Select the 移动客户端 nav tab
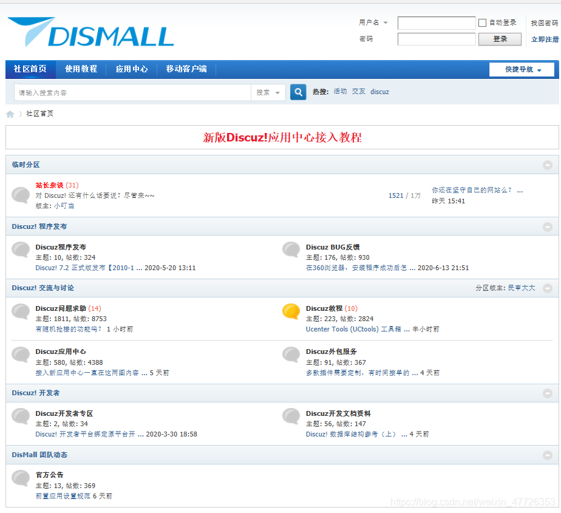Screen dimensions: 561x513 (x=186, y=69)
